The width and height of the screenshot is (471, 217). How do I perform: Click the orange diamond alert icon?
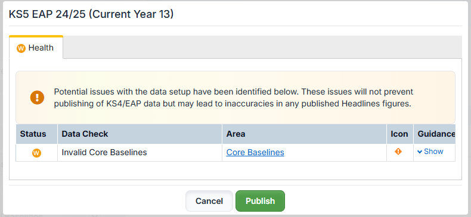tap(398, 152)
